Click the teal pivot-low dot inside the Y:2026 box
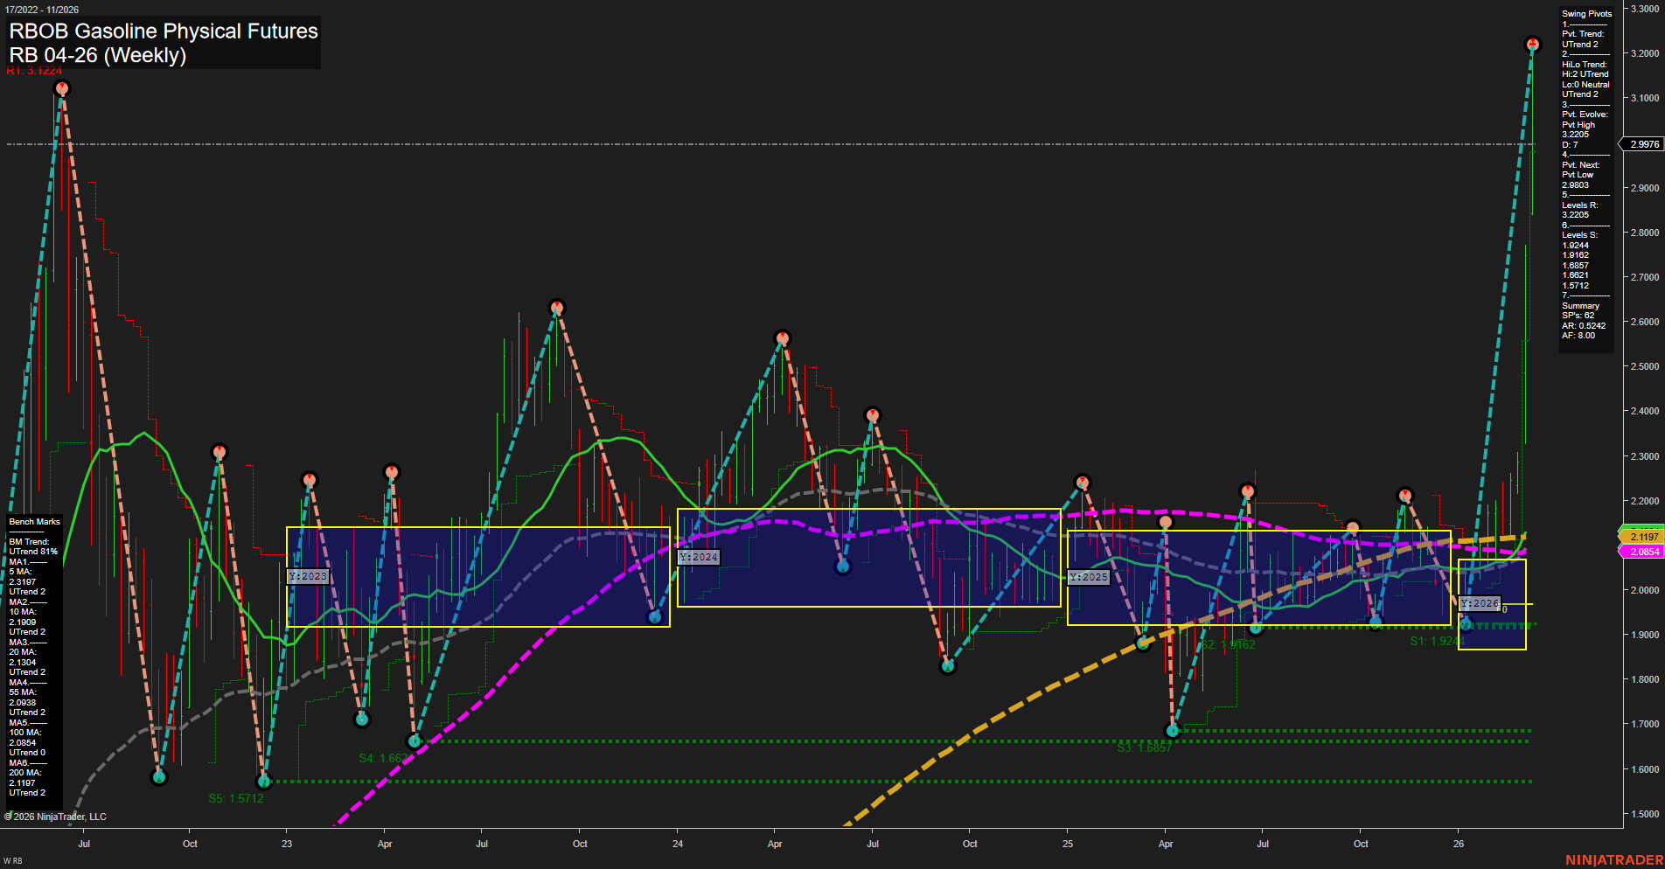The height and width of the screenshot is (869, 1665). [1467, 622]
